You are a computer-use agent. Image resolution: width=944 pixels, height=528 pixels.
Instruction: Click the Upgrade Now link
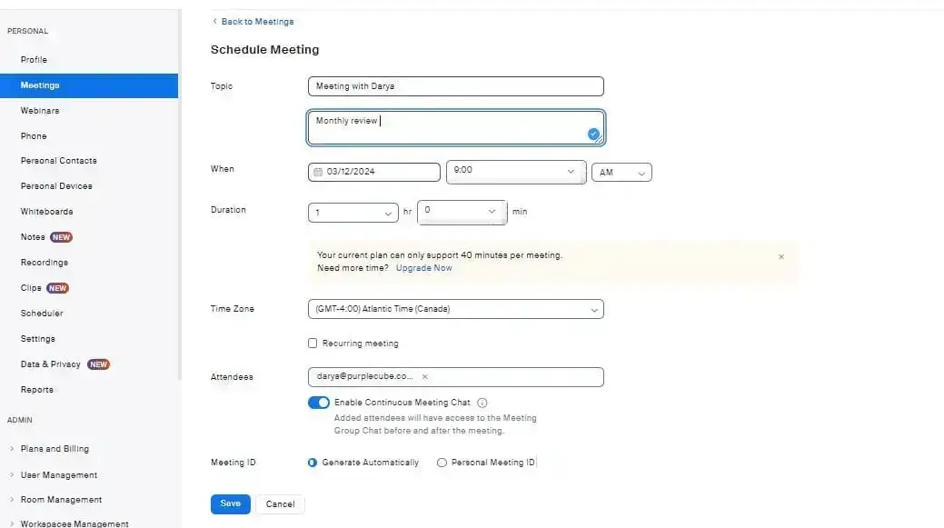point(423,268)
